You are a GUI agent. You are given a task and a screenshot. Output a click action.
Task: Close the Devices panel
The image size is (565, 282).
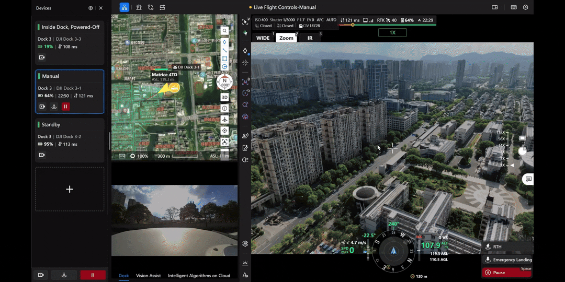pyautogui.click(x=101, y=8)
